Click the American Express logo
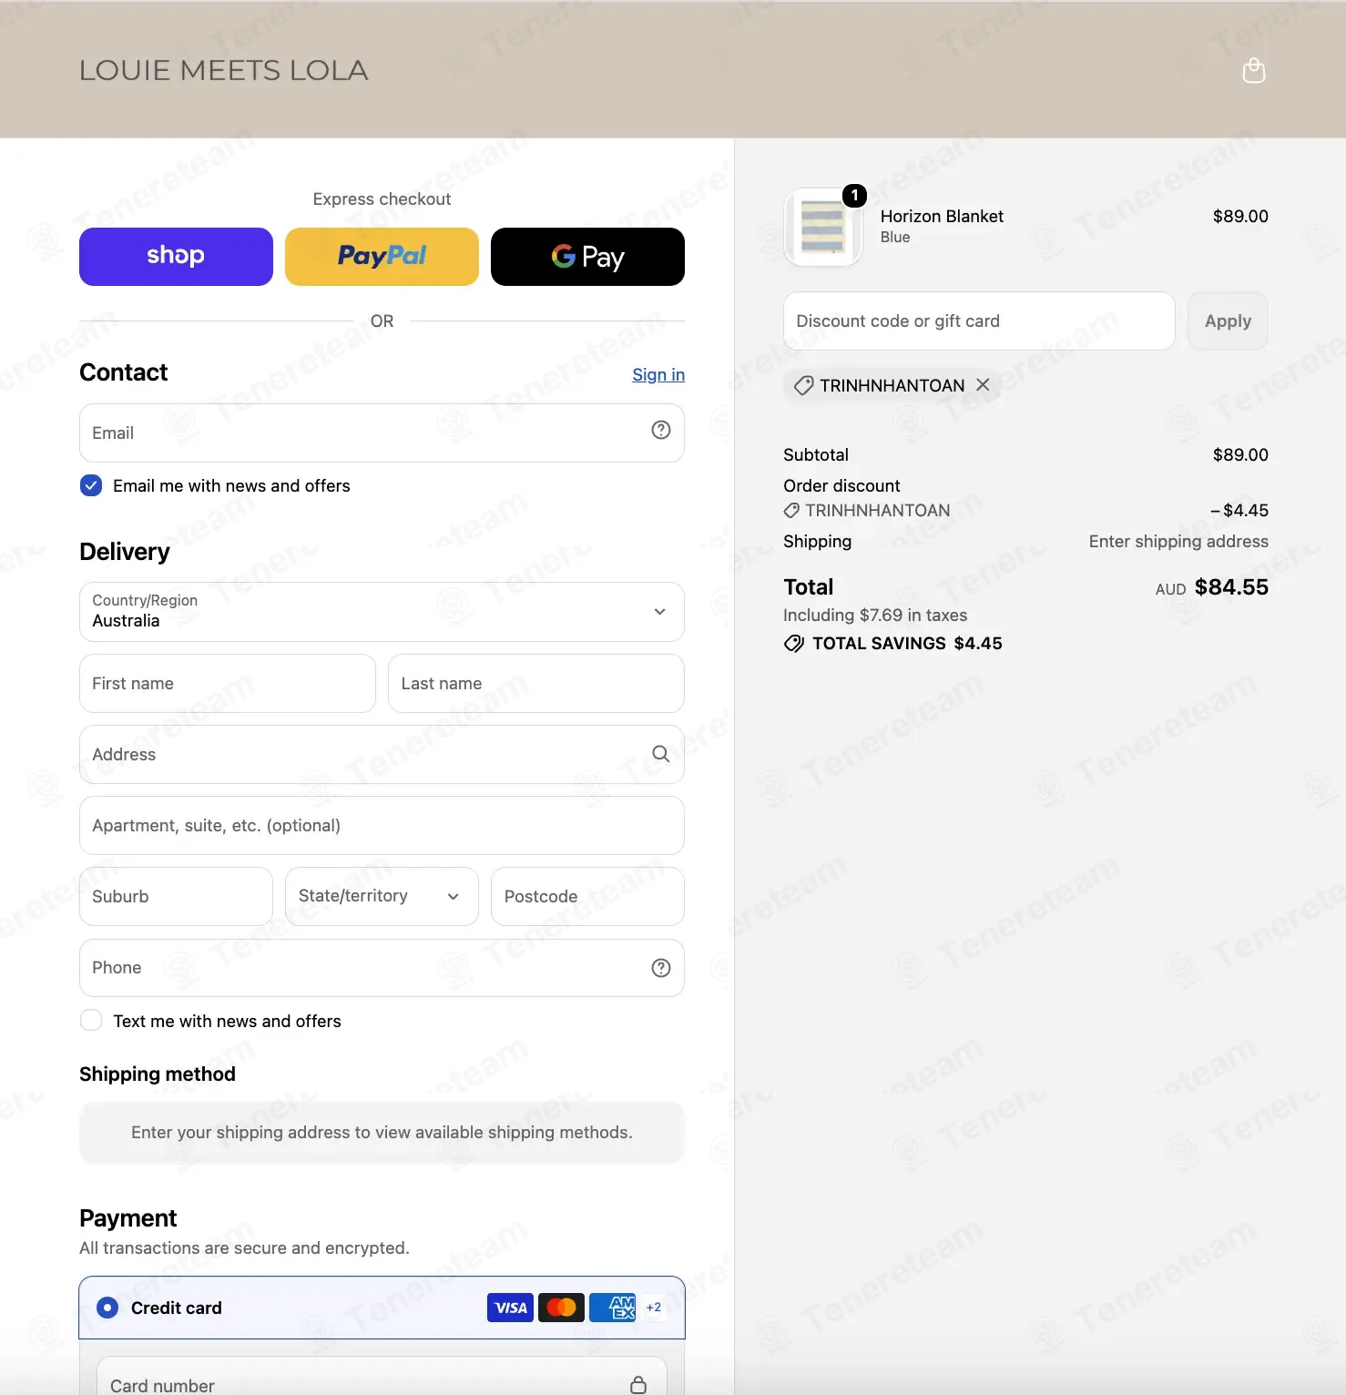This screenshot has width=1346, height=1395. (x=612, y=1308)
